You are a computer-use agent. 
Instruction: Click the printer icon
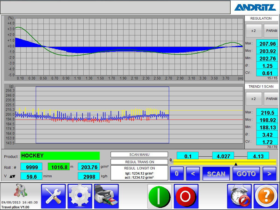pos(106,196)
